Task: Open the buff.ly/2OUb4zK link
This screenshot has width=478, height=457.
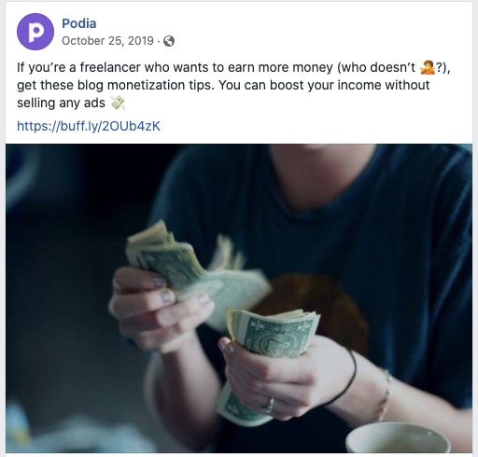Action: (89, 126)
